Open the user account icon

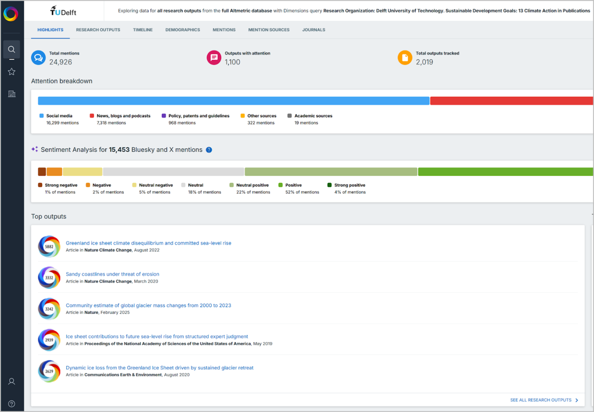coord(12,381)
